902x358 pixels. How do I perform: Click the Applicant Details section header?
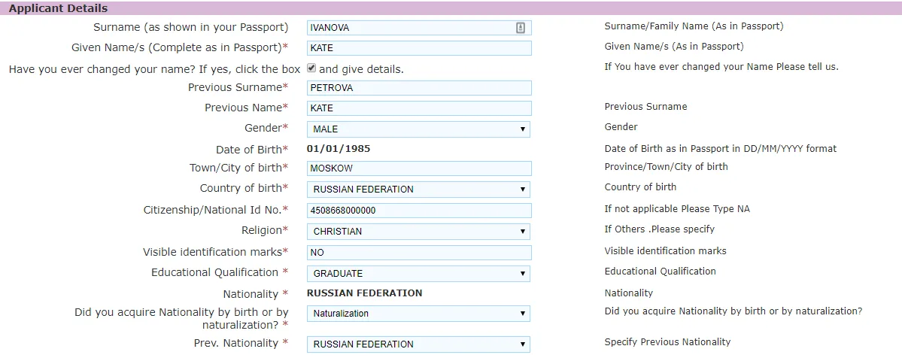[x=58, y=9]
